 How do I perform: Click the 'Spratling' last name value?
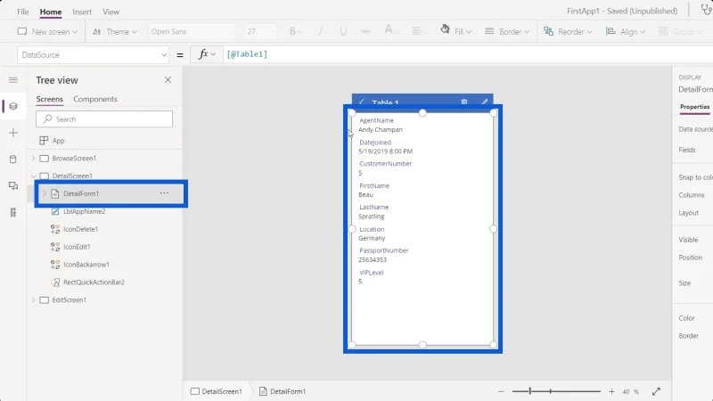tap(371, 217)
